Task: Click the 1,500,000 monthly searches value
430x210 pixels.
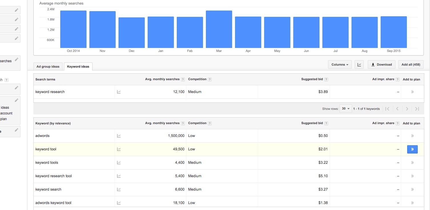Action: [176, 136]
